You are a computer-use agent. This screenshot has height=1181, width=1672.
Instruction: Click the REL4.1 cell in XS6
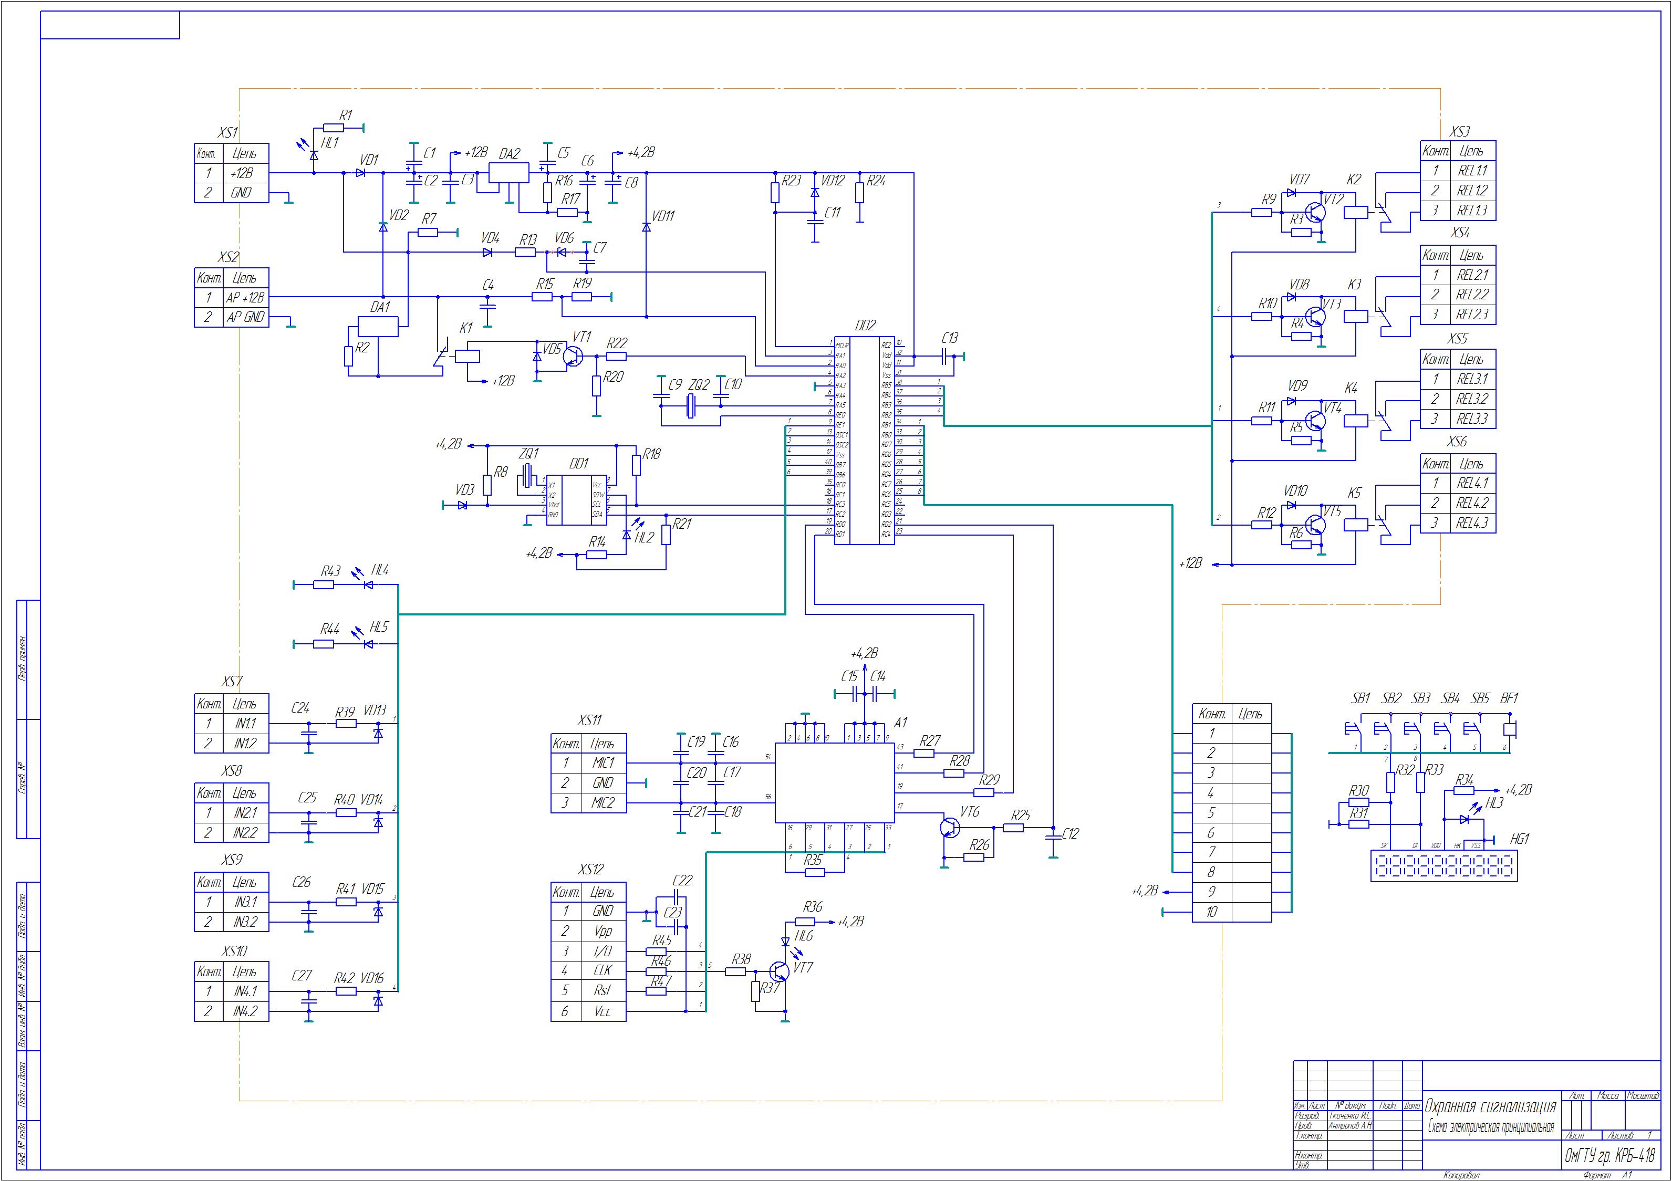[x=1472, y=483]
